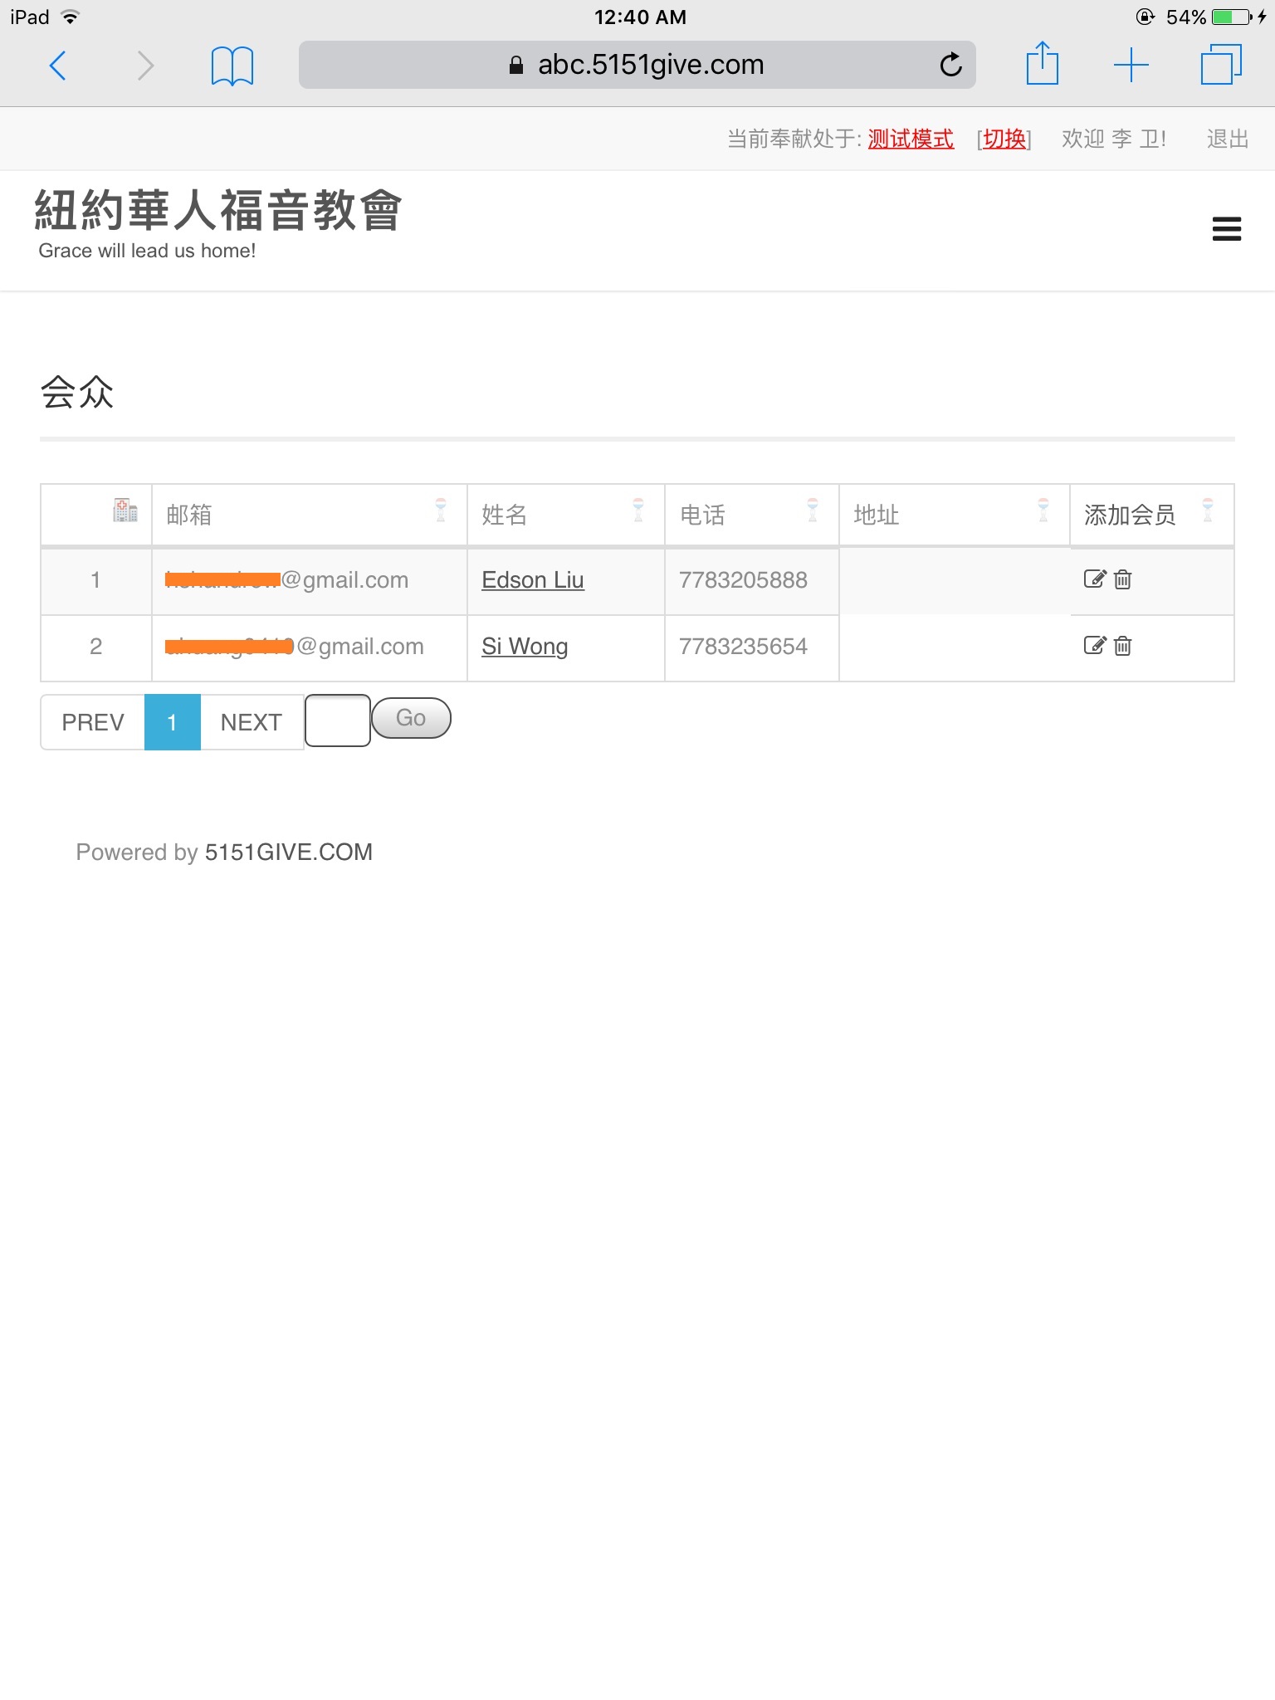Go back with Safari back arrow
The width and height of the screenshot is (1275, 1700).
57,65
